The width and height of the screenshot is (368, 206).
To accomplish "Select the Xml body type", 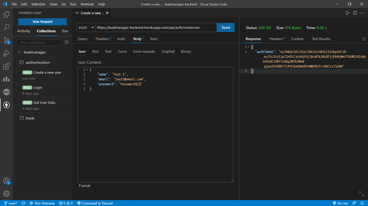I will pos(95,51).
